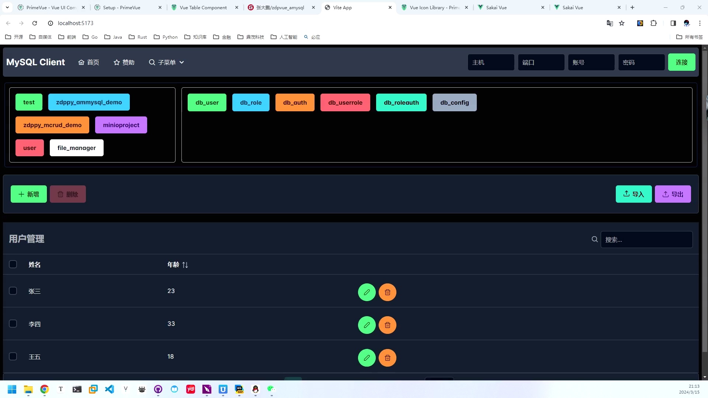Toggle the 年龄 column sort arrows

185,265
